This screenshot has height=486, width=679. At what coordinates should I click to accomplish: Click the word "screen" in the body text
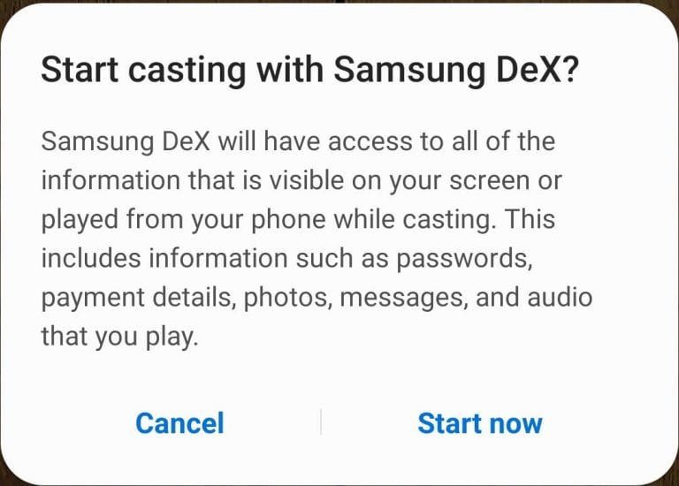click(489, 181)
